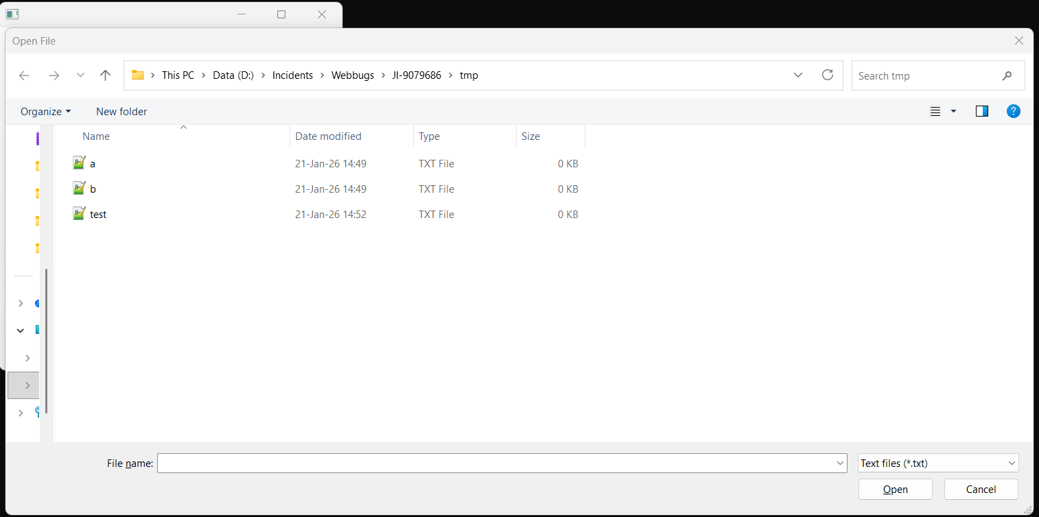Navigate to JI-9079686 breadcrumb
Viewport: 1039px width, 517px height.
click(417, 75)
